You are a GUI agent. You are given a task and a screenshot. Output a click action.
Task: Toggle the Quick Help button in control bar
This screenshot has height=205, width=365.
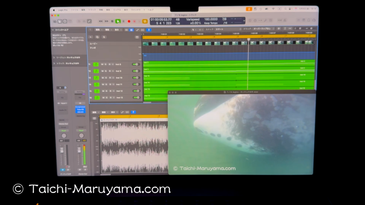[65, 21]
